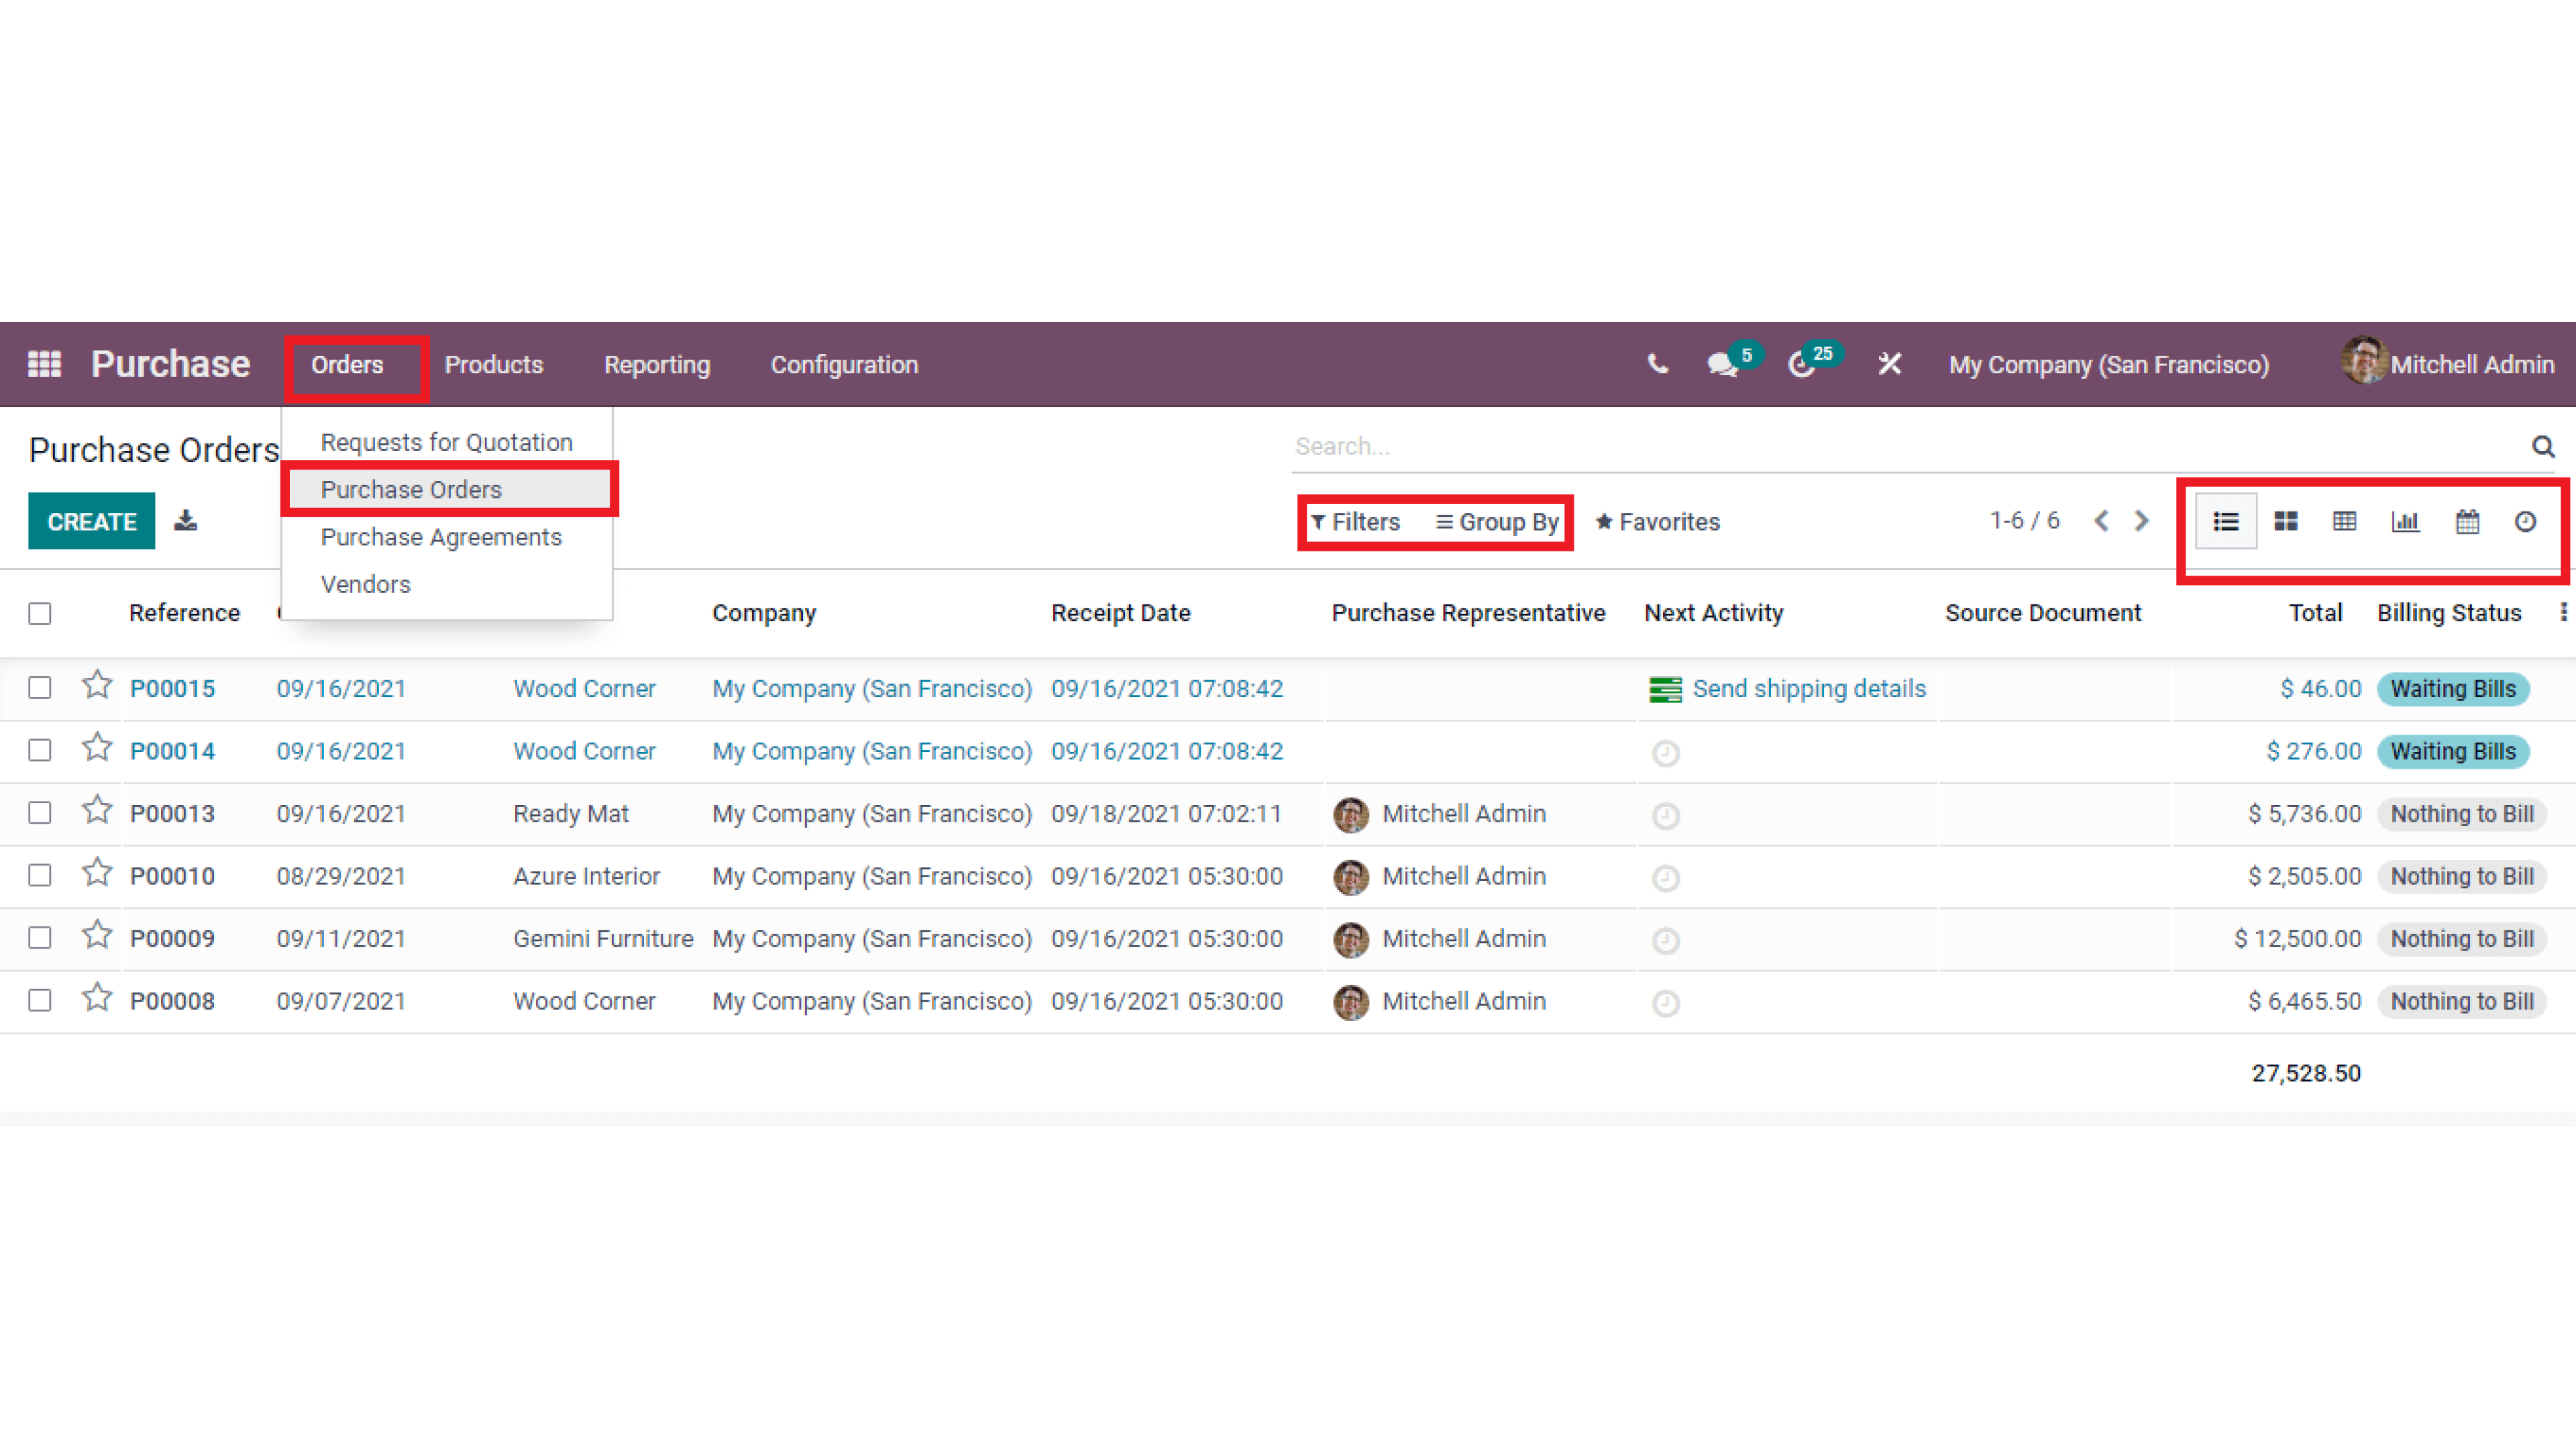Tick the checkbox for order P00015
2576x1449 pixels.
coord(40,688)
